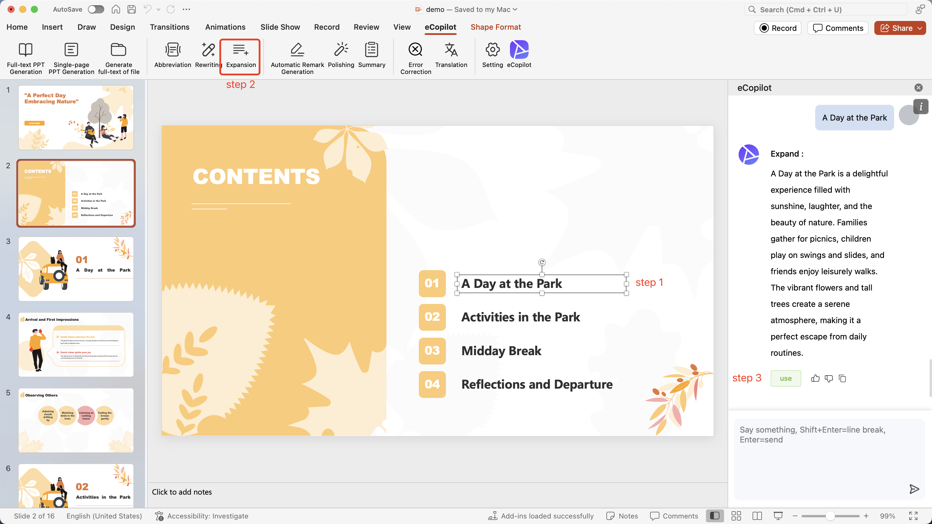This screenshot has width=932, height=524.
Task: Copy the expanded response text
Action: point(842,378)
